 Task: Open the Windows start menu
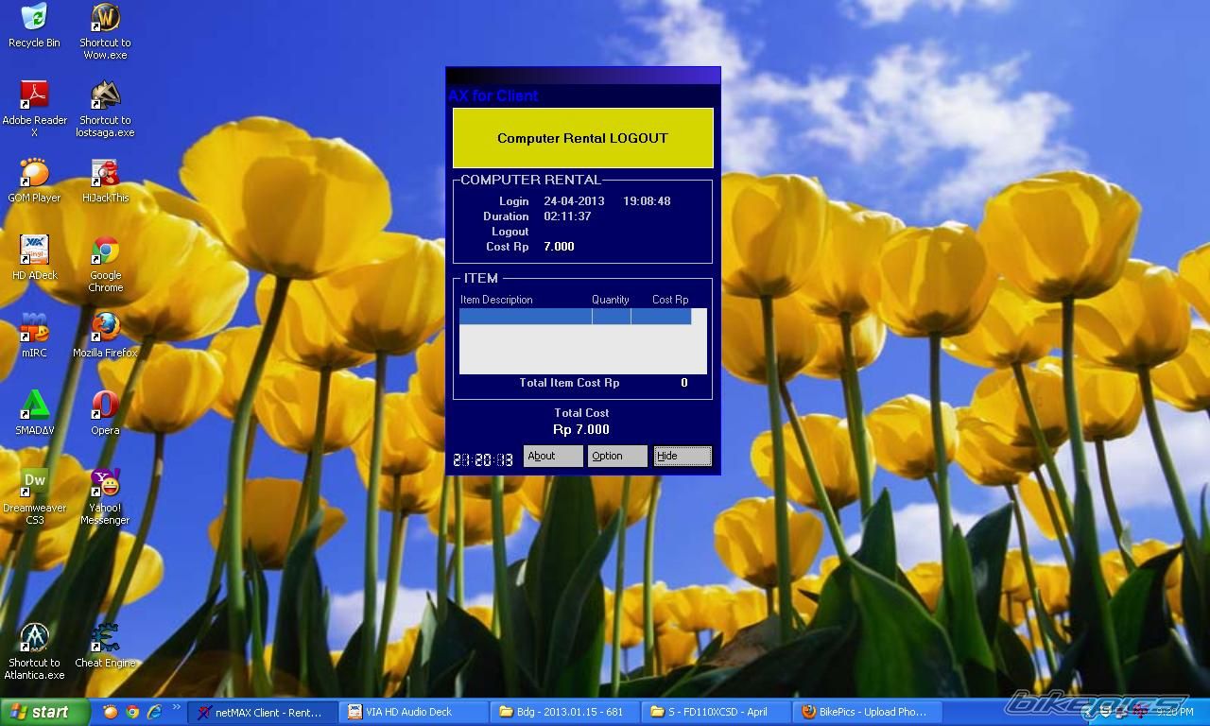[x=44, y=712]
